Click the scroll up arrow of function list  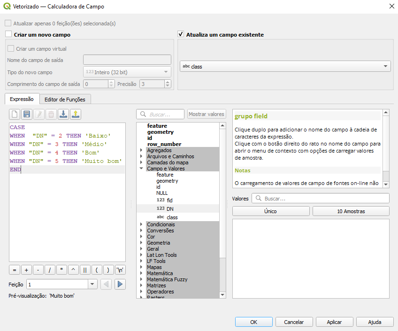pyautogui.click(x=222, y=126)
